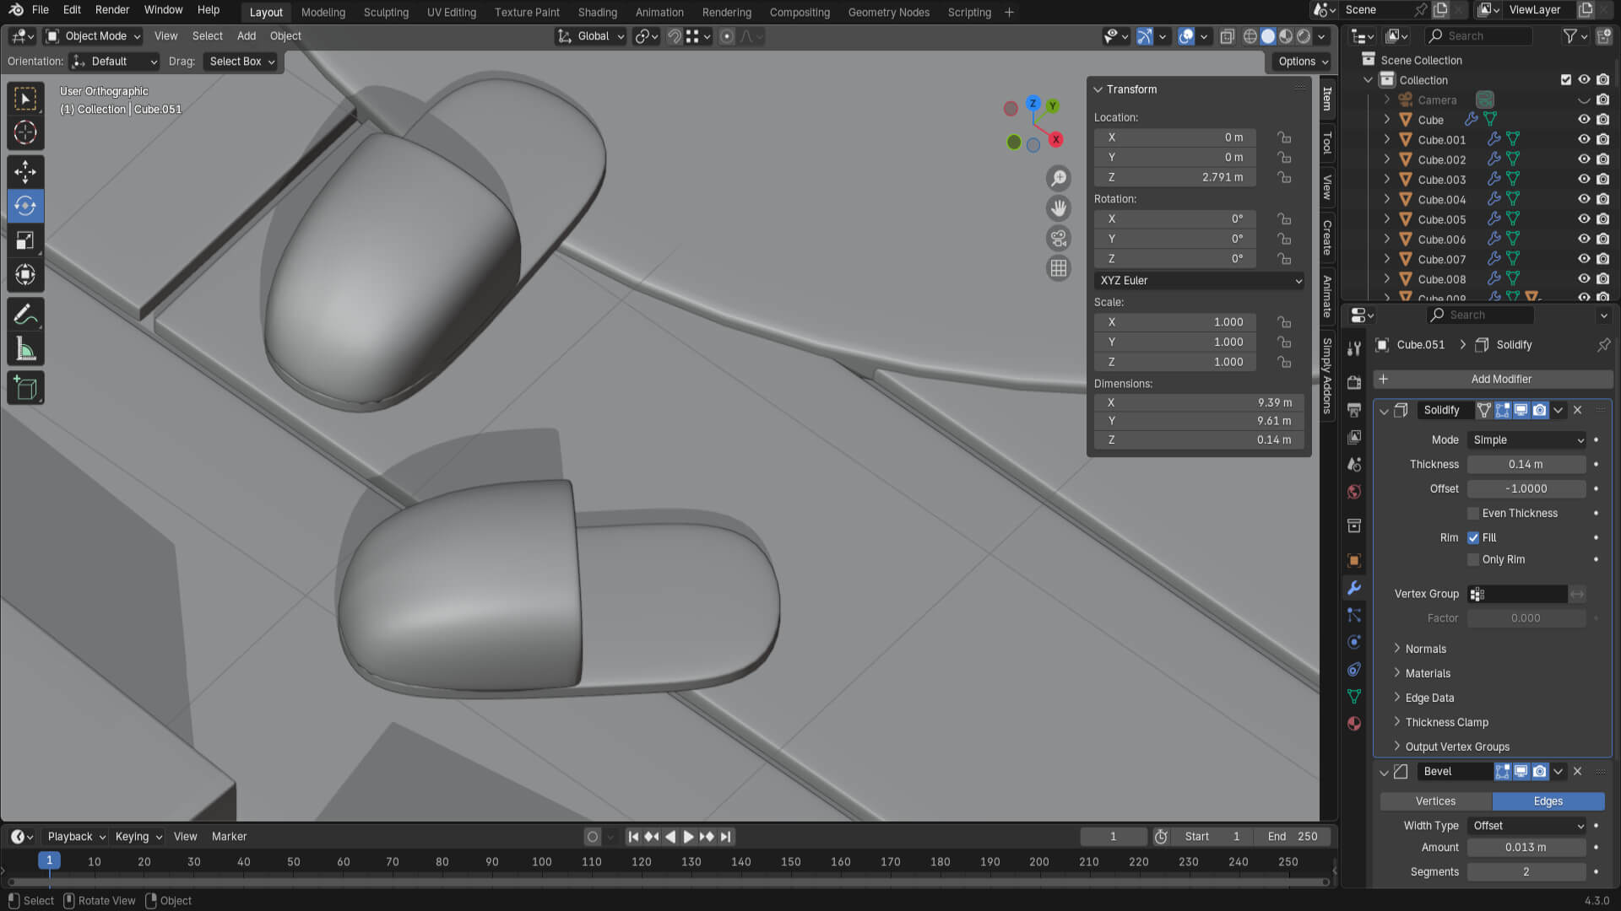Open the XYZ Euler rotation mode dropdown

click(x=1199, y=280)
